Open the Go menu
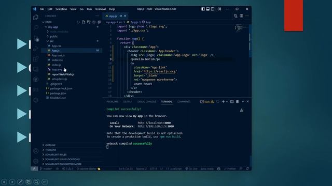332x186 pixels. tap(81, 9)
